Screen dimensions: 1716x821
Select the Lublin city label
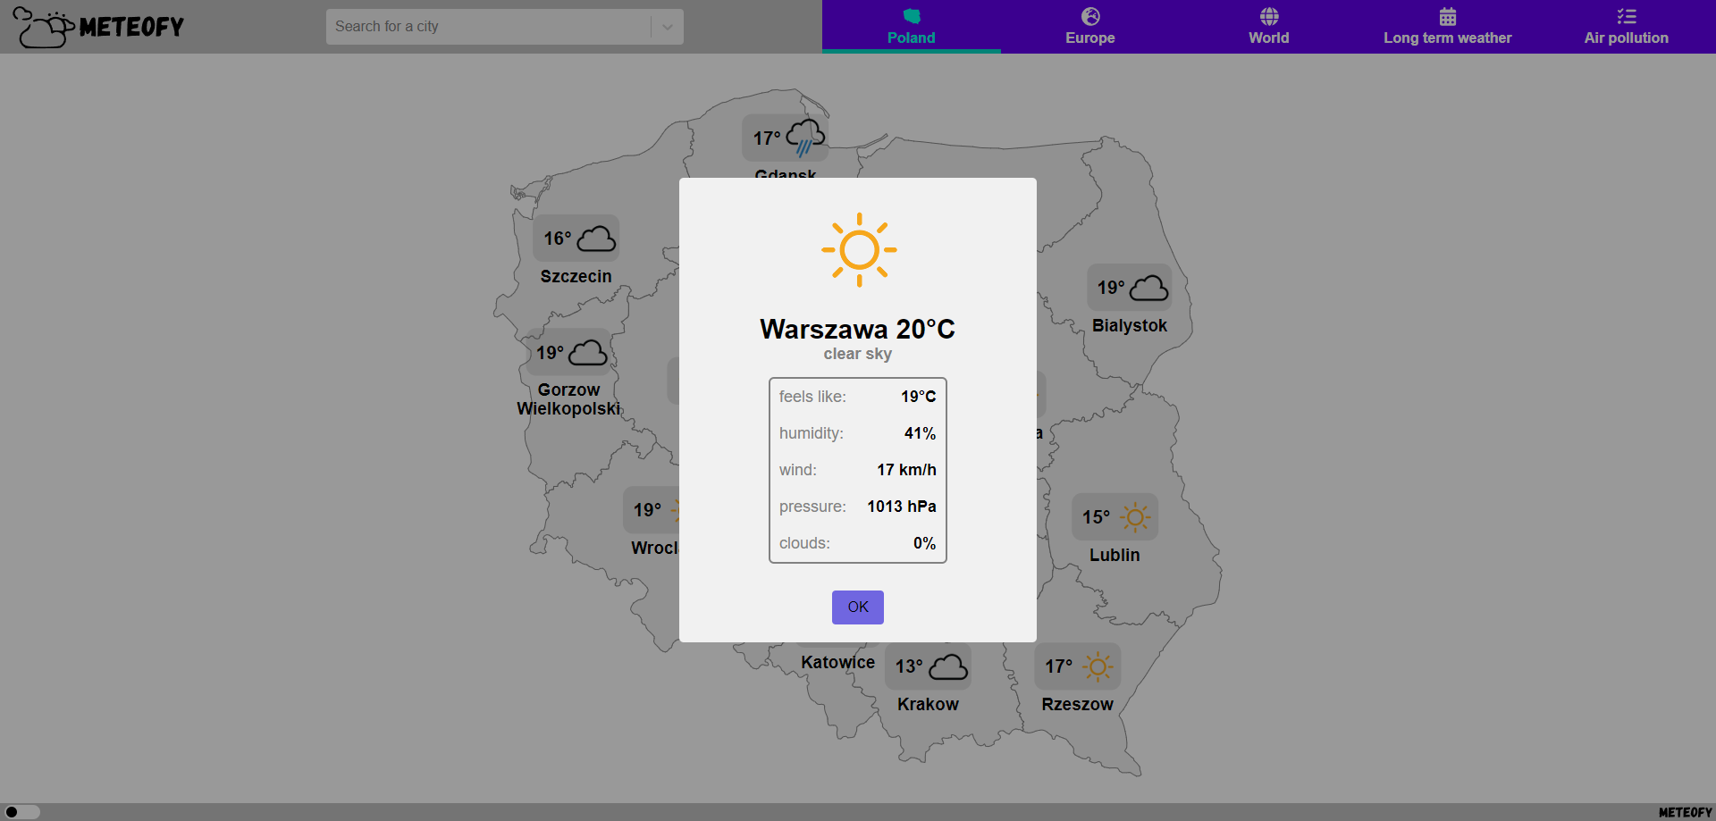coord(1114,555)
